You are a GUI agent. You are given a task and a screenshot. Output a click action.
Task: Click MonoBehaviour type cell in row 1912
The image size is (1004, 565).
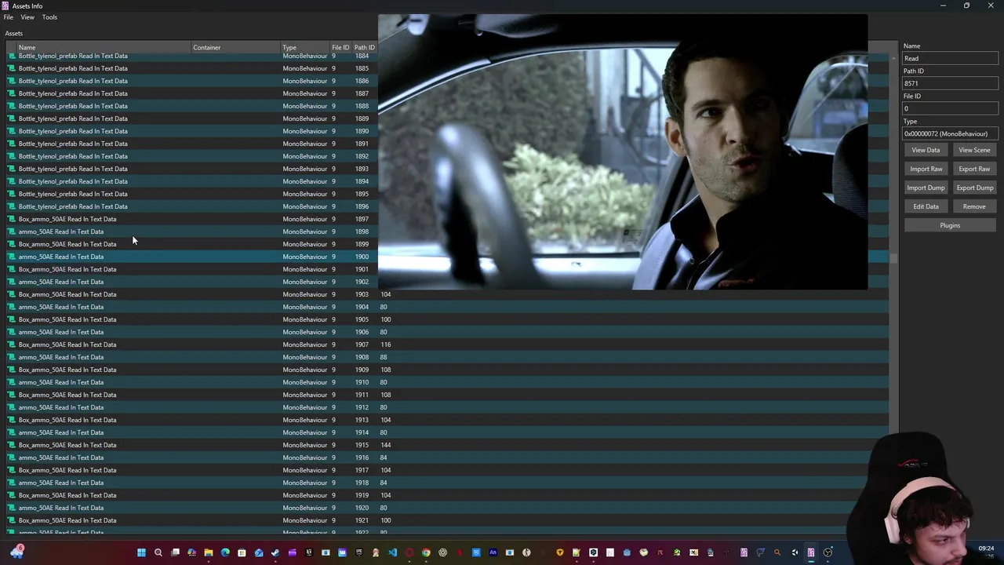[305, 407]
